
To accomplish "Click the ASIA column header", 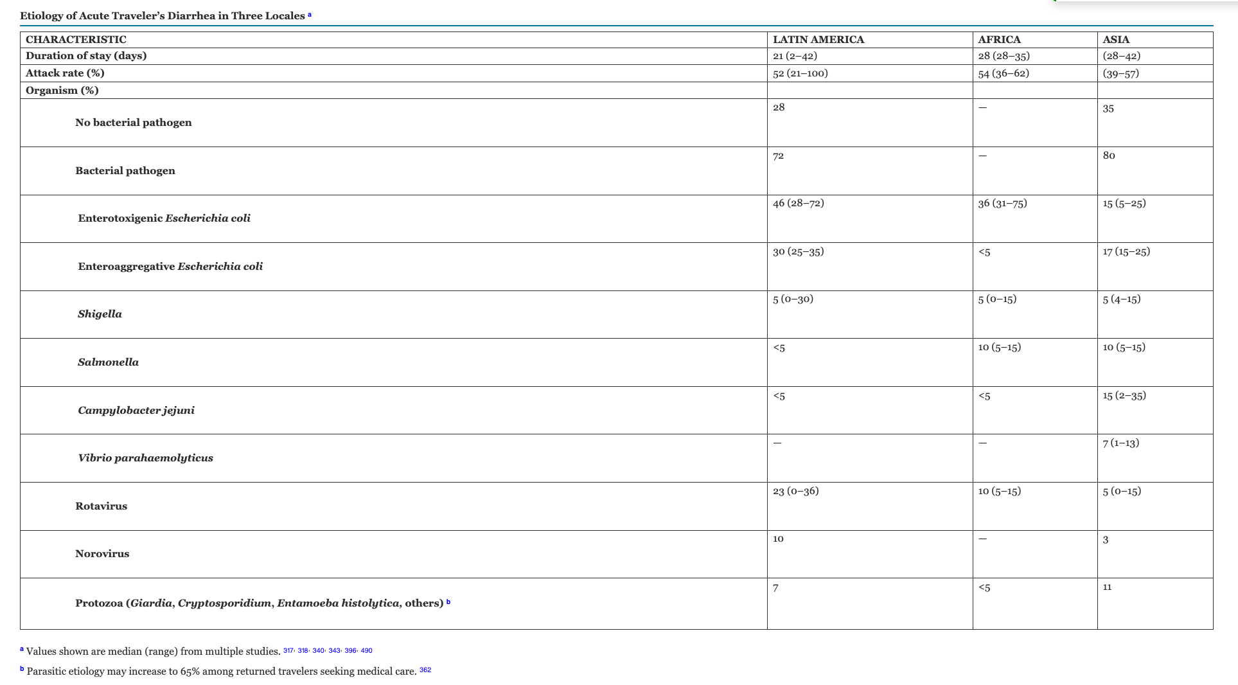I will [1116, 40].
